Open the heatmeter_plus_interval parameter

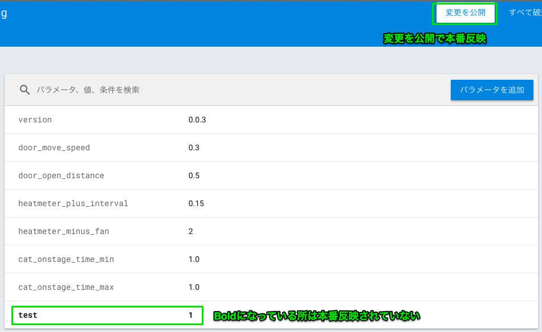pos(73,203)
